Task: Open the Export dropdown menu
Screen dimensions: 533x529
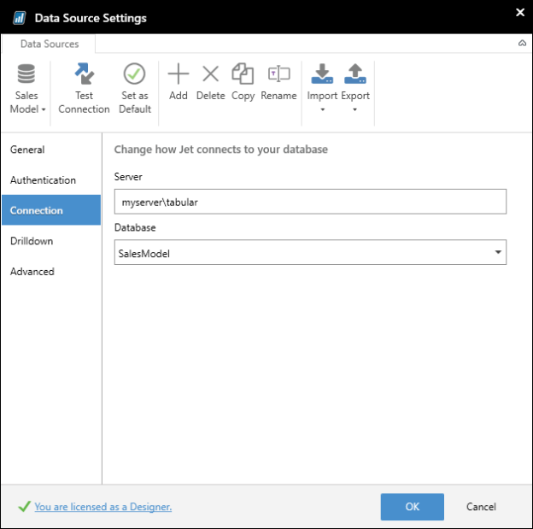Action: [x=354, y=88]
